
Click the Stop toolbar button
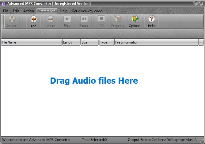pos(101,21)
